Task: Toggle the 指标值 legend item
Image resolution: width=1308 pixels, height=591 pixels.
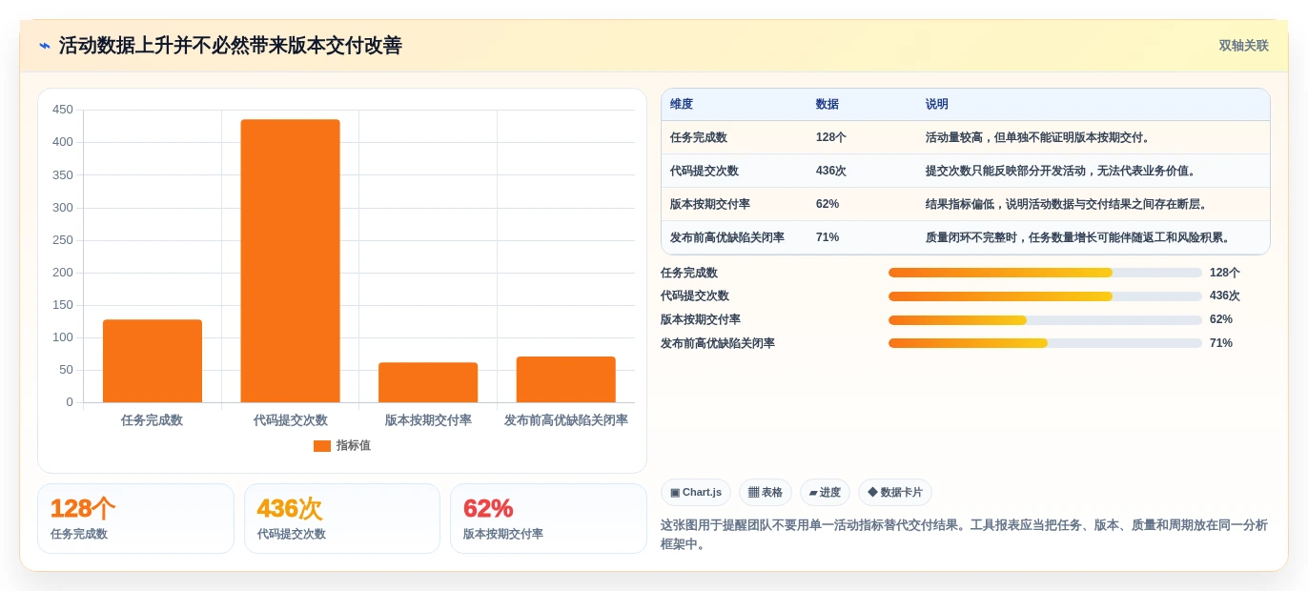Action: pyautogui.click(x=342, y=445)
